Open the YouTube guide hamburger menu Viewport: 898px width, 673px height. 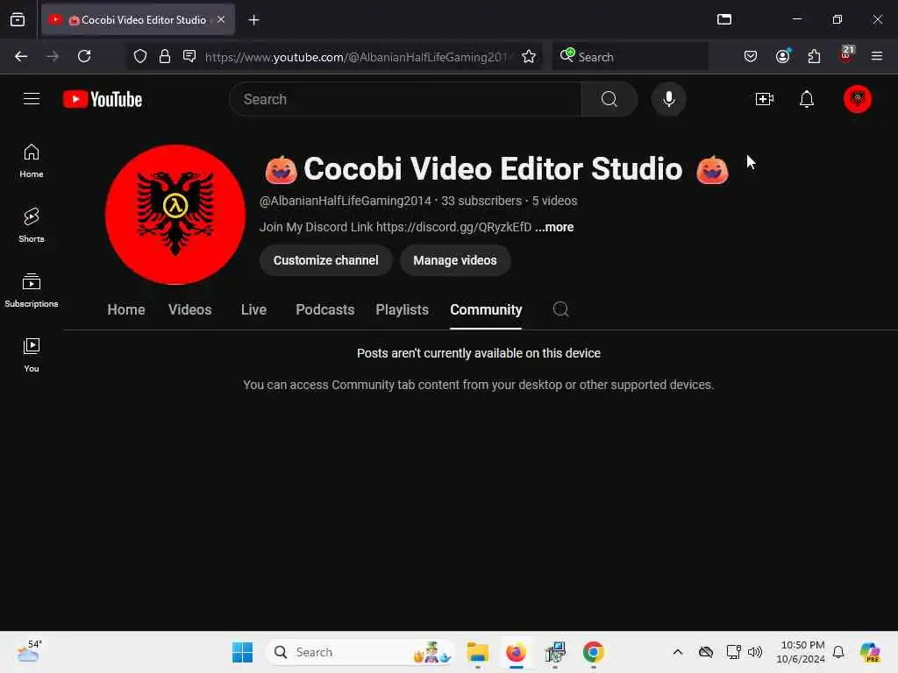coord(32,99)
